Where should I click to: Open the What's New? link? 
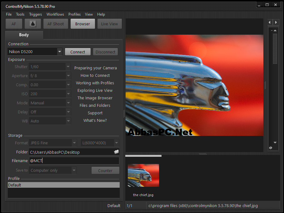click(x=95, y=121)
